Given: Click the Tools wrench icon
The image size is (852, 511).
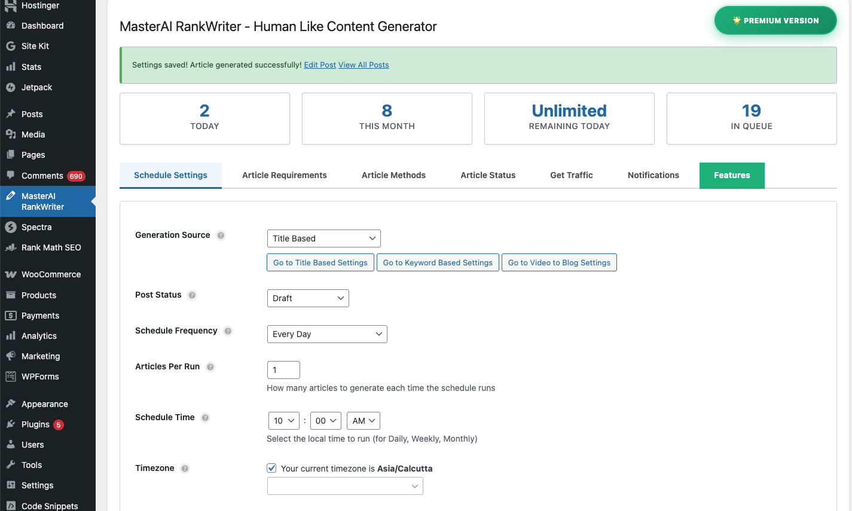Looking at the screenshot, I should [11, 465].
